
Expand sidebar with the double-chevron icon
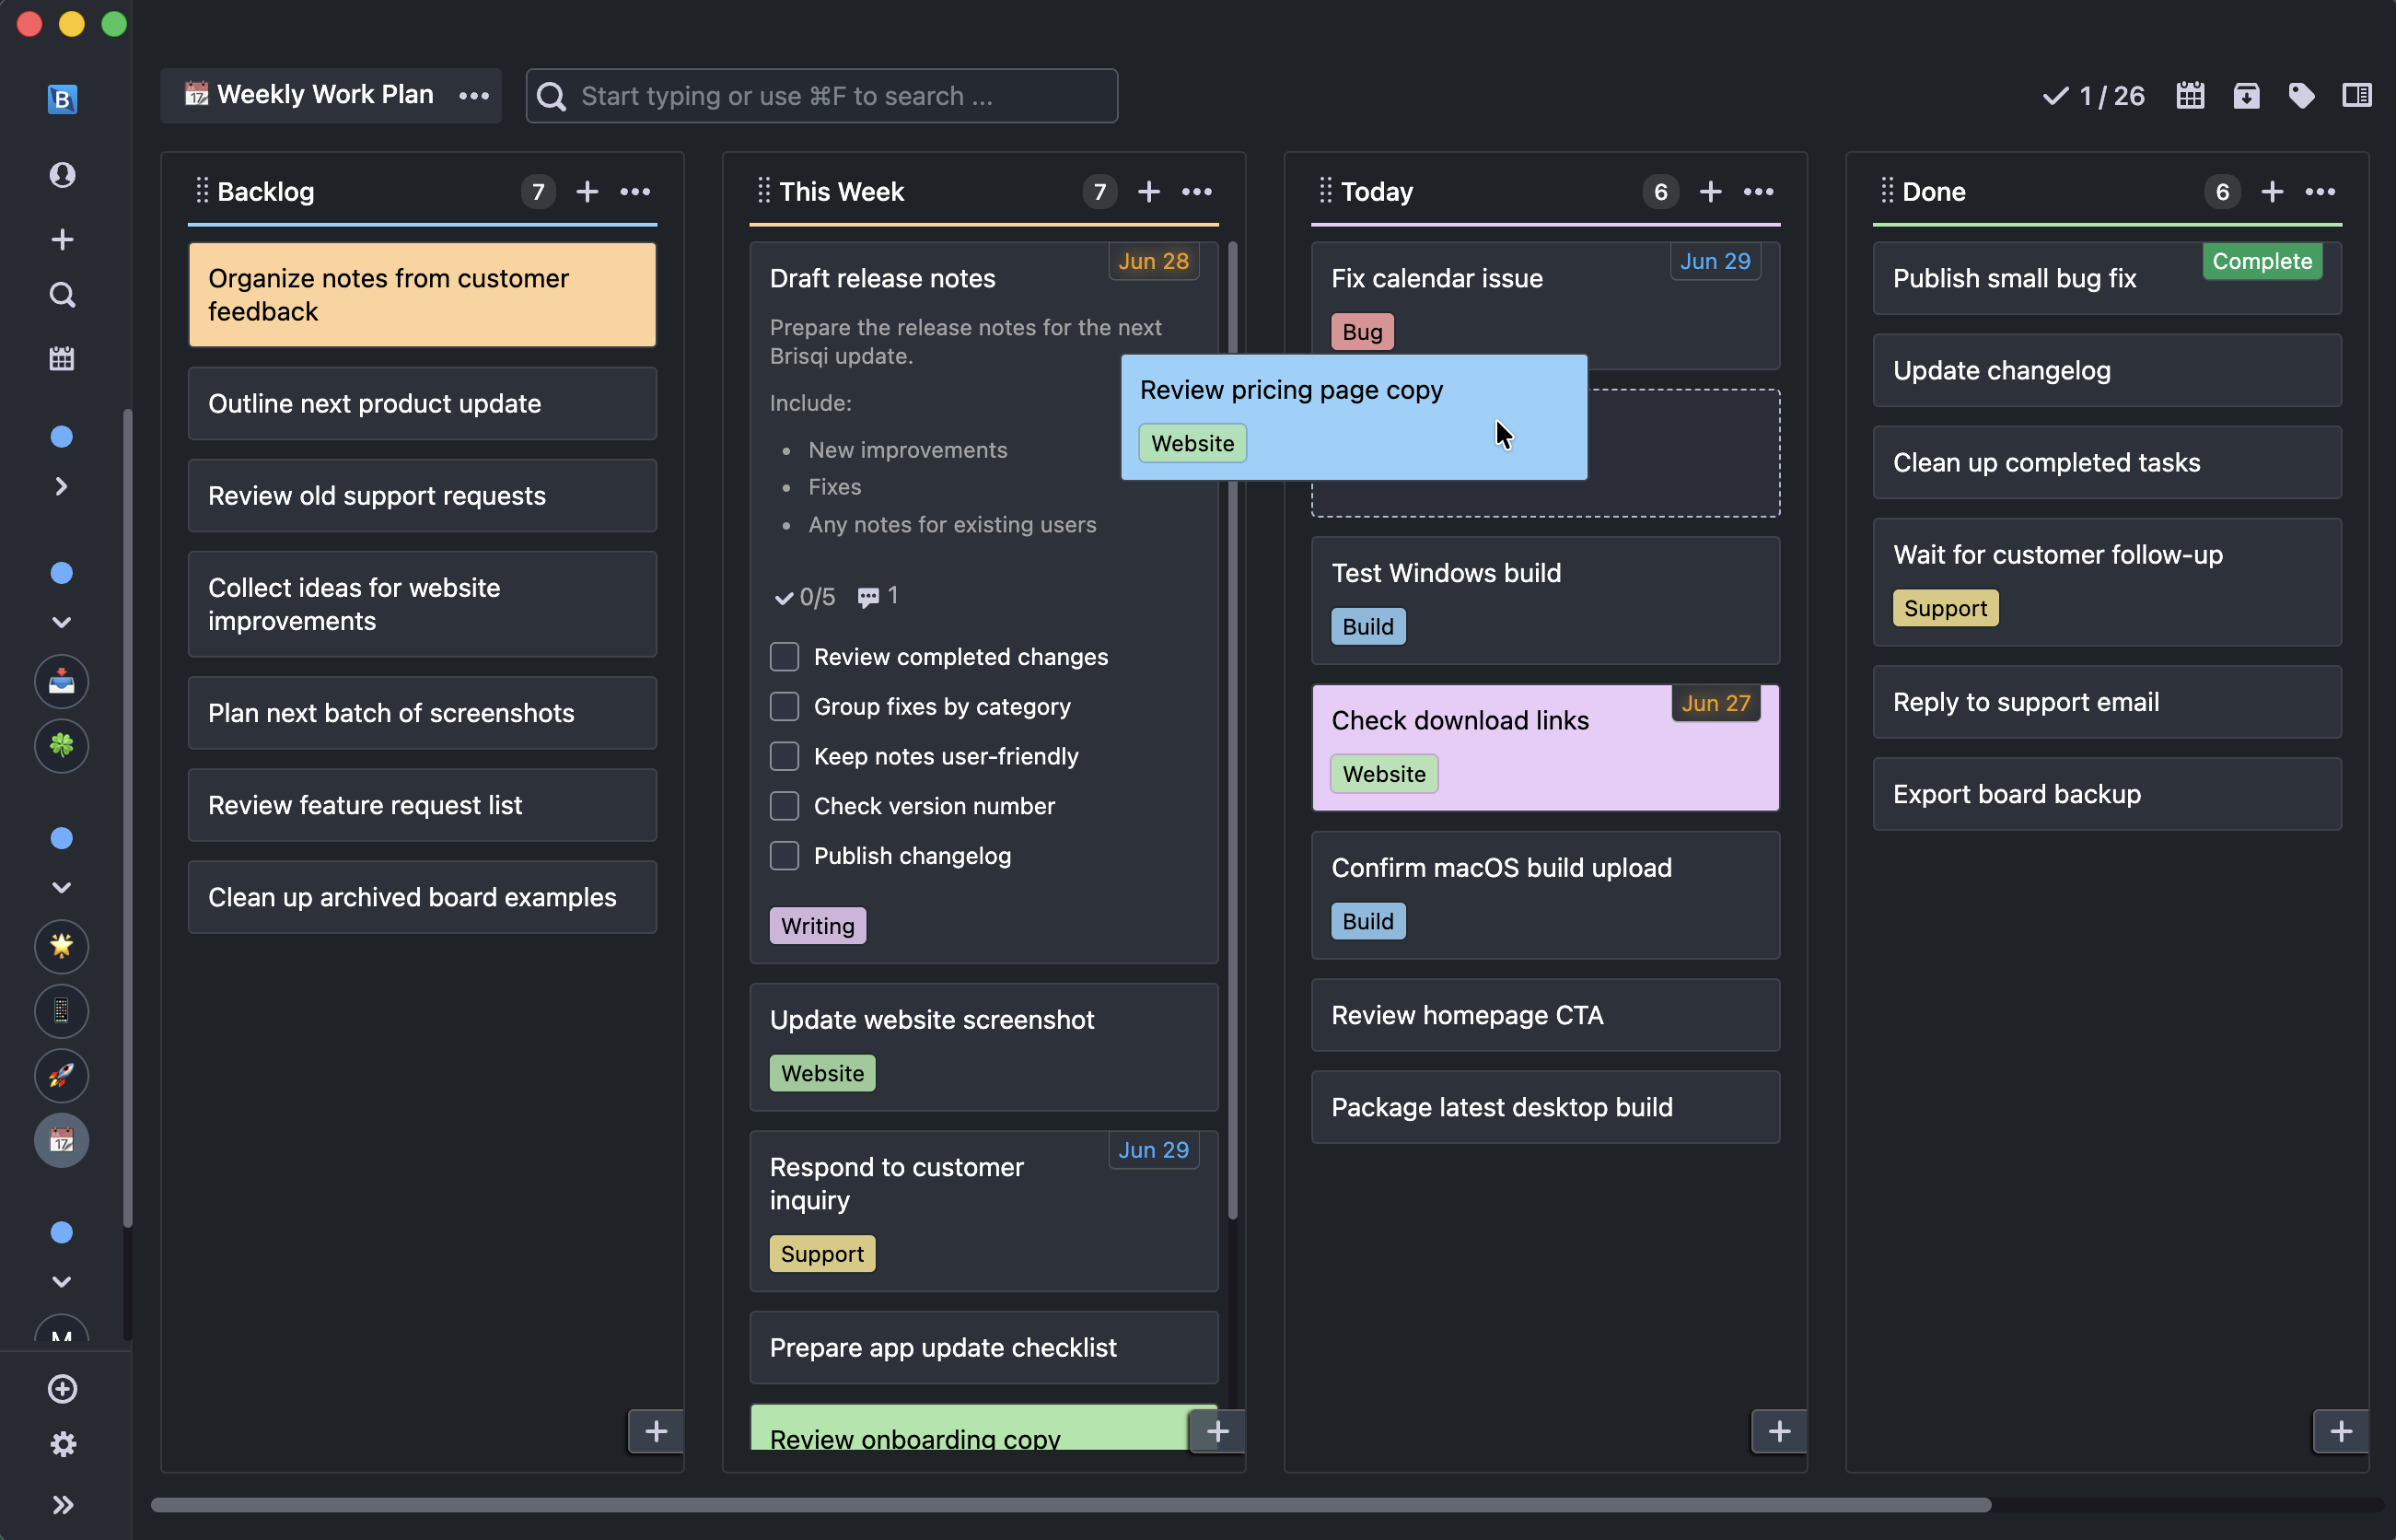click(x=62, y=1505)
